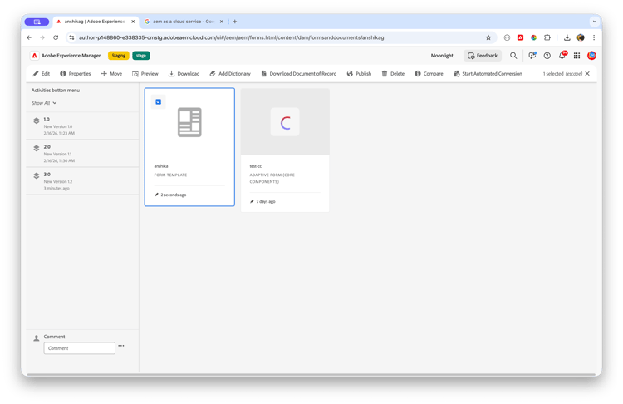Screen dimensions: 623x404
Task: Select version 1.0 in the timeline
Action: (x=82, y=126)
